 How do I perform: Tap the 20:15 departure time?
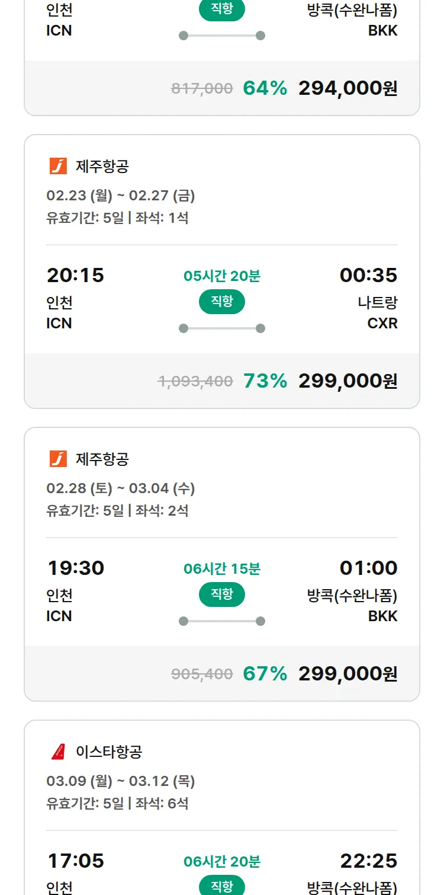coord(75,275)
